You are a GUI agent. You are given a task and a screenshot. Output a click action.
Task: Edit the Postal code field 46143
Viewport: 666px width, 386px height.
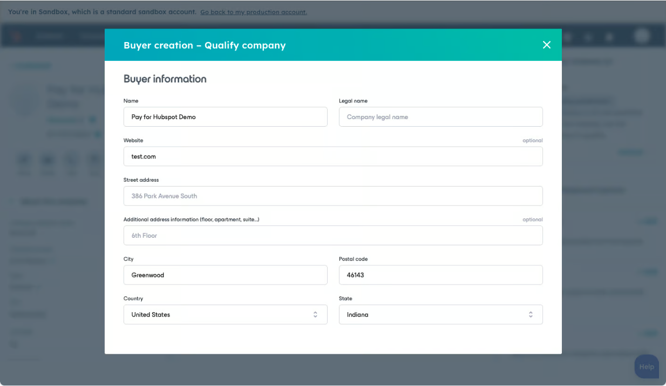tap(441, 275)
